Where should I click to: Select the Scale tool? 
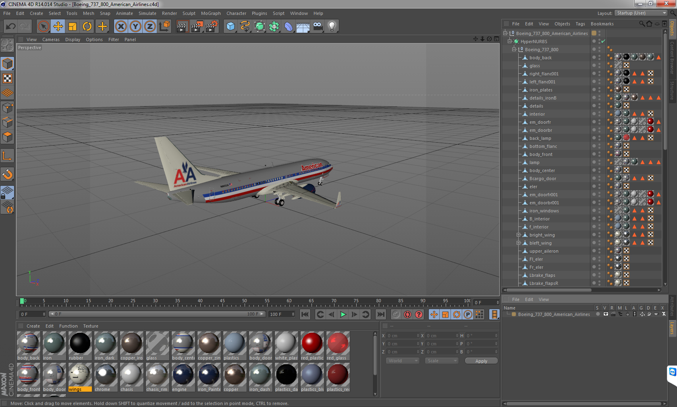pyautogui.click(x=73, y=27)
